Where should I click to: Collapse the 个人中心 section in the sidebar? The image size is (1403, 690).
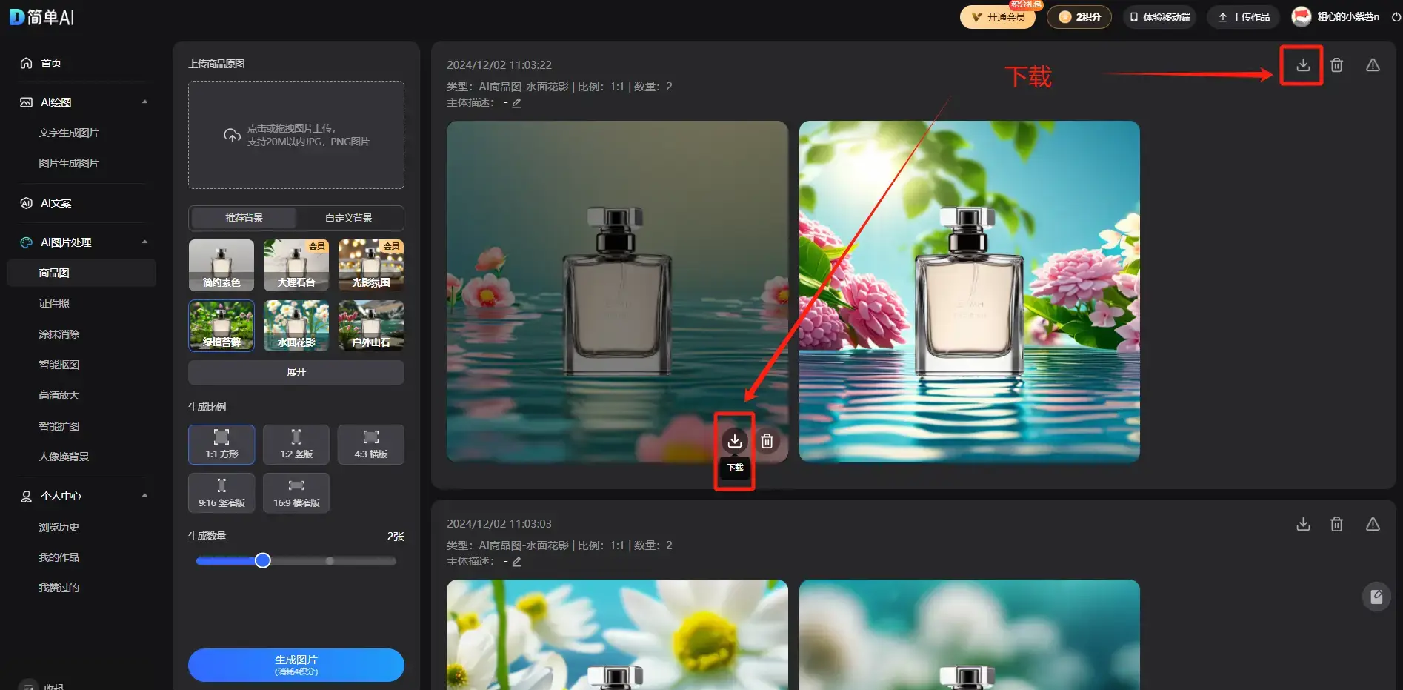[145, 496]
